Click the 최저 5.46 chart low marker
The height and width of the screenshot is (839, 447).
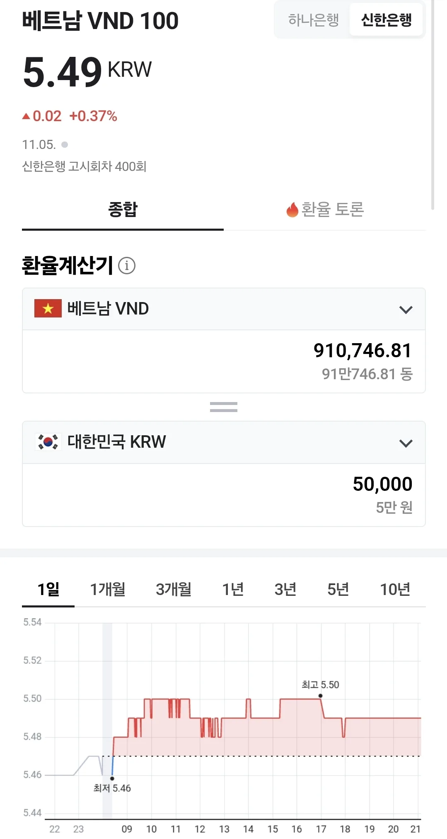112,778
